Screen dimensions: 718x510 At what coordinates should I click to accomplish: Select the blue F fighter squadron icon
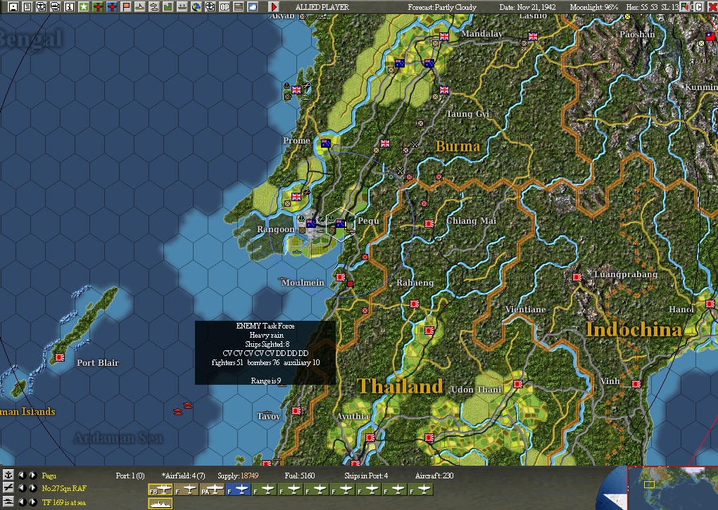[239, 490]
